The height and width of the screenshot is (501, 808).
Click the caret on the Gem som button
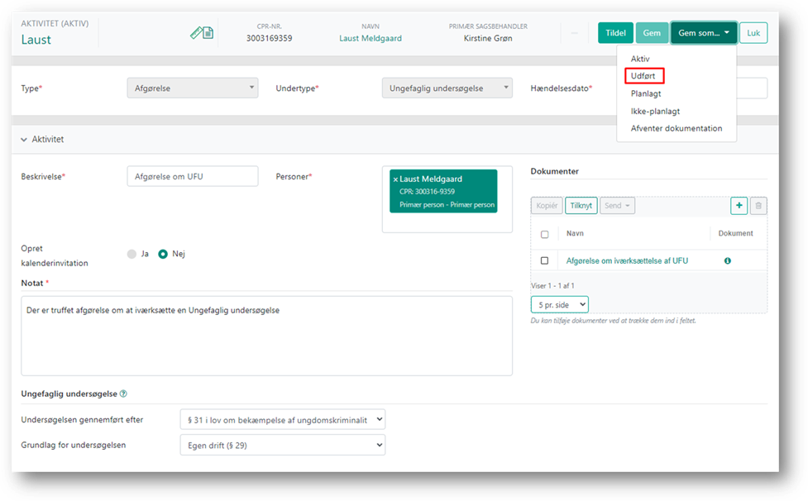click(727, 32)
